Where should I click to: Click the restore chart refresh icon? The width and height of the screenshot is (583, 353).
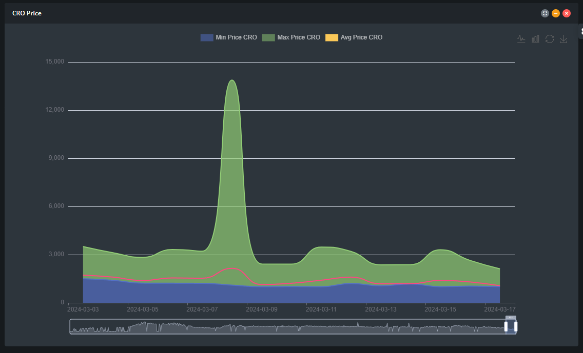tap(550, 38)
